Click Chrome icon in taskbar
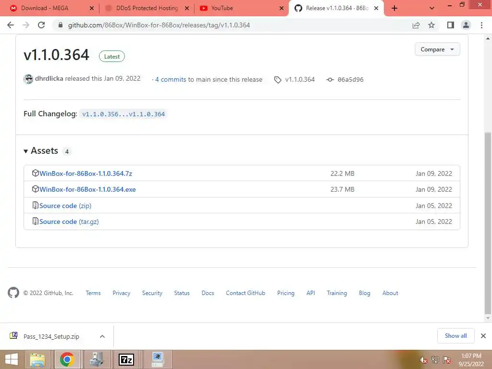 click(67, 359)
